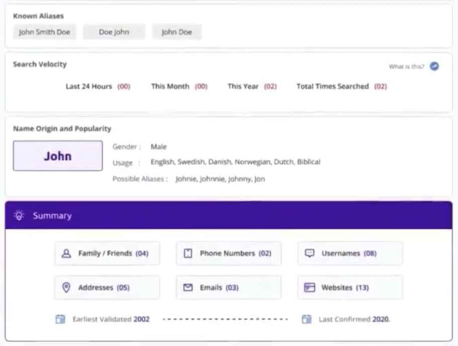
Task: Open the Family / Friends (04) summary button
Action: 107,253
